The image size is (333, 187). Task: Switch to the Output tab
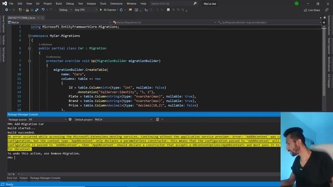[23, 178]
